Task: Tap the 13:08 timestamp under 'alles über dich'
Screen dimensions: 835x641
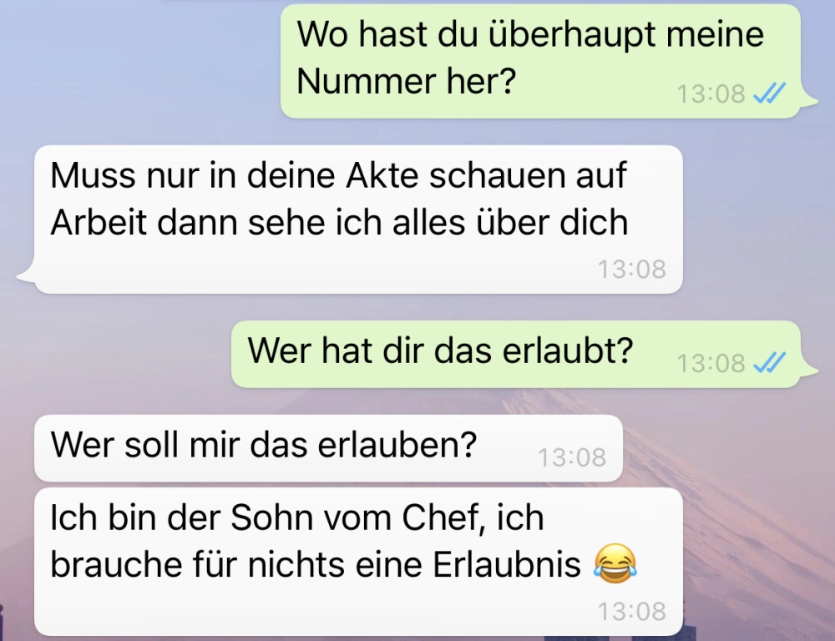Action: (631, 269)
